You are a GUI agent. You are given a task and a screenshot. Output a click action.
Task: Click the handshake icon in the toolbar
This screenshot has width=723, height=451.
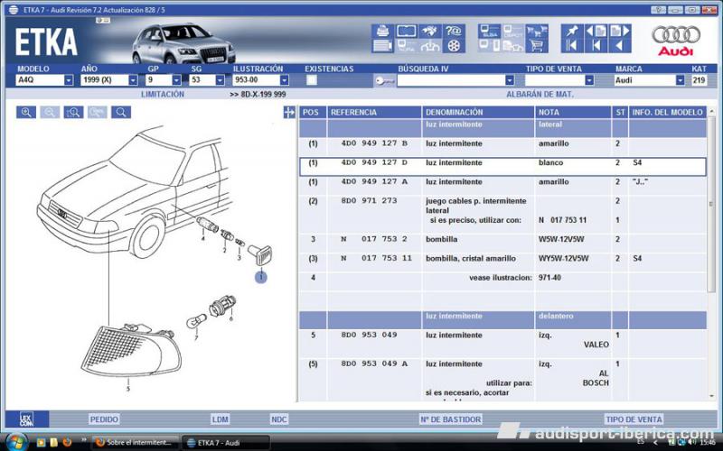(x=430, y=32)
